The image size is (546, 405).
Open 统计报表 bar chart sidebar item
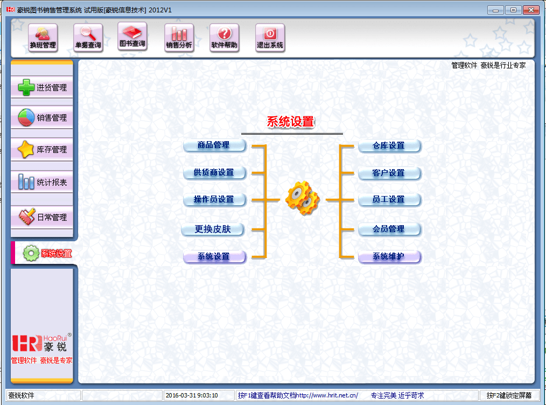[x=42, y=183]
